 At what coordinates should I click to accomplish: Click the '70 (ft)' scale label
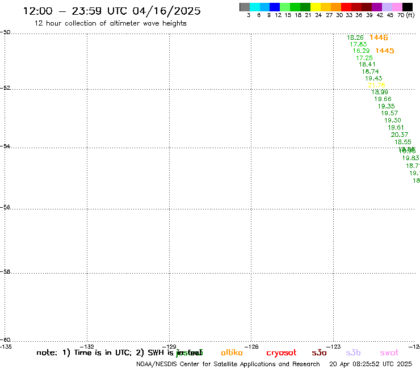point(406,15)
